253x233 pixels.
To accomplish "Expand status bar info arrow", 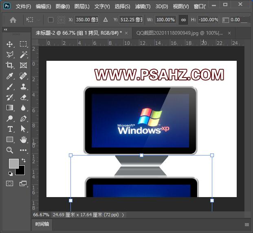I will coord(123,215).
